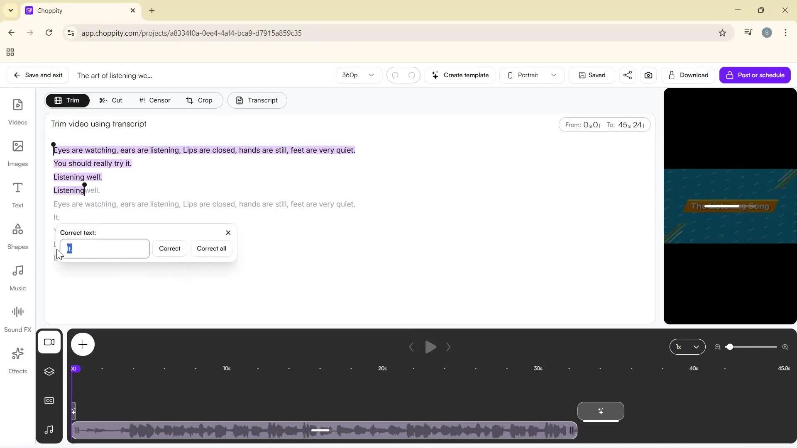The height and width of the screenshot is (448, 797).
Task: Open the Music panel
Action: 17,276
